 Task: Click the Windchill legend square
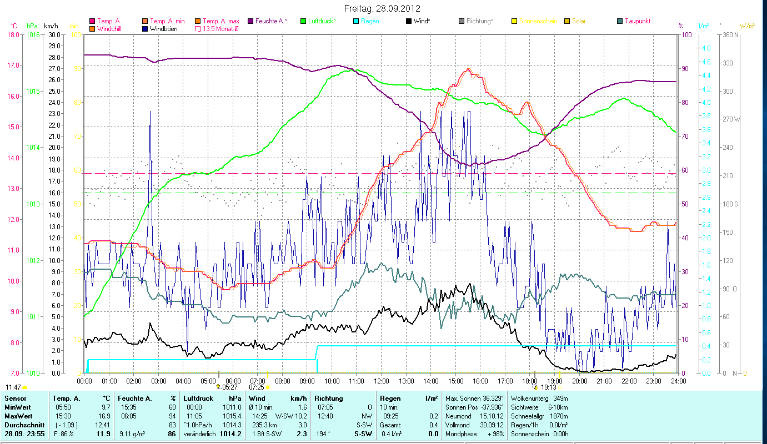pyautogui.click(x=92, y=29)
